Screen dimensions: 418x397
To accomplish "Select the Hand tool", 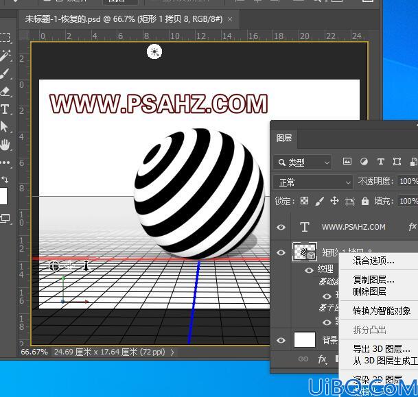I will 5,145.
